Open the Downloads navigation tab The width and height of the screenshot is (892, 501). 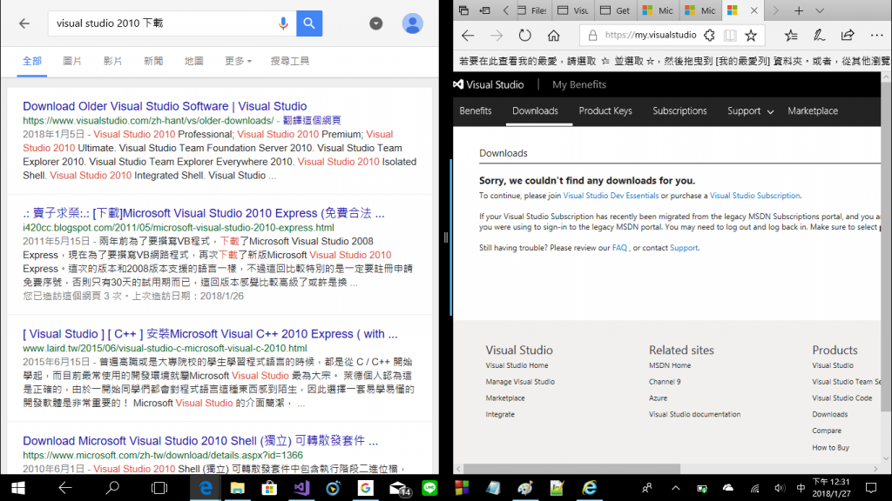coord(535,110)
